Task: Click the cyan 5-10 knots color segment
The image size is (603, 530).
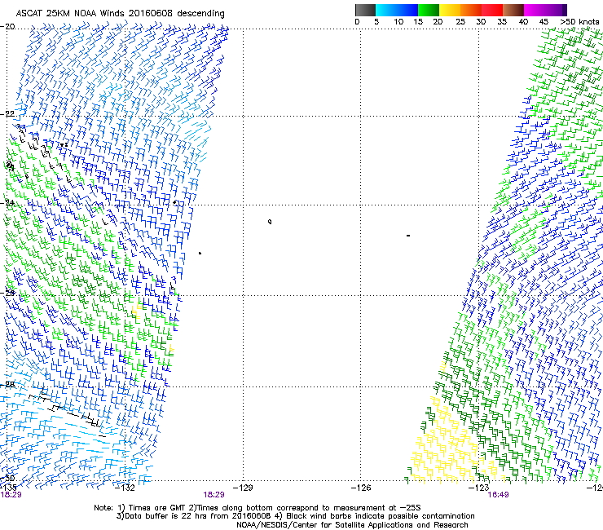Action: click(x=385, y=10)
